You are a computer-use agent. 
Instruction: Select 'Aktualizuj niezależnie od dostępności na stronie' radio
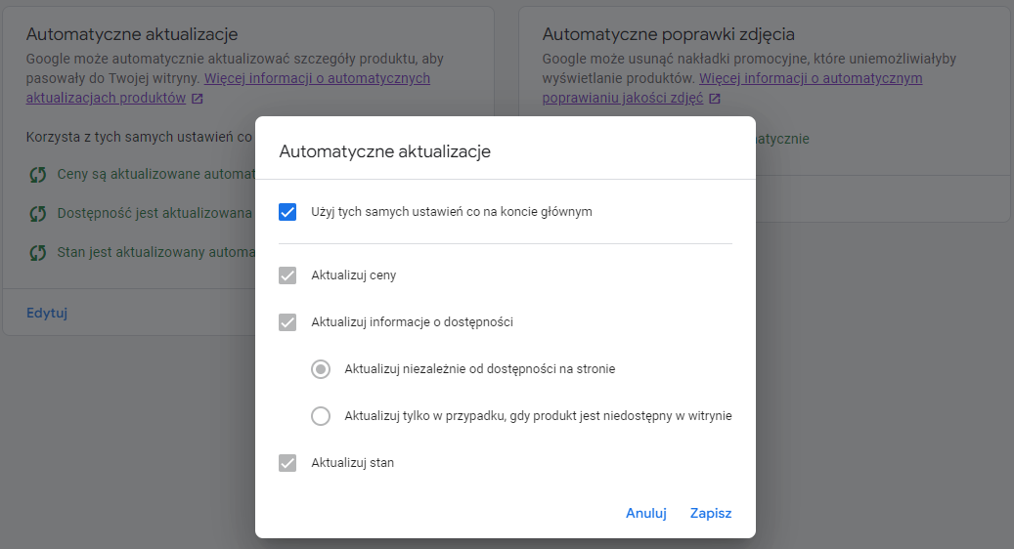321,369
